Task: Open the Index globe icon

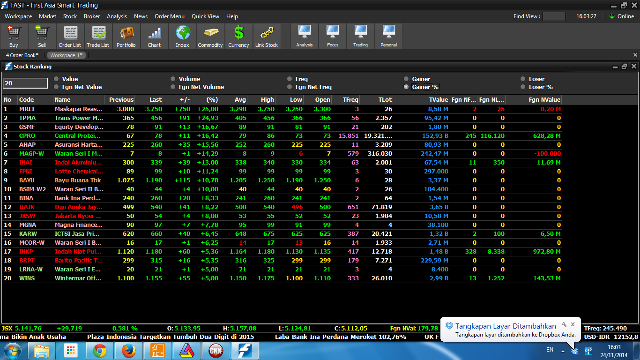Action: pos(182,36)
